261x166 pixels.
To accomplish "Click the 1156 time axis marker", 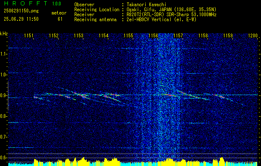I will point(153,36).
